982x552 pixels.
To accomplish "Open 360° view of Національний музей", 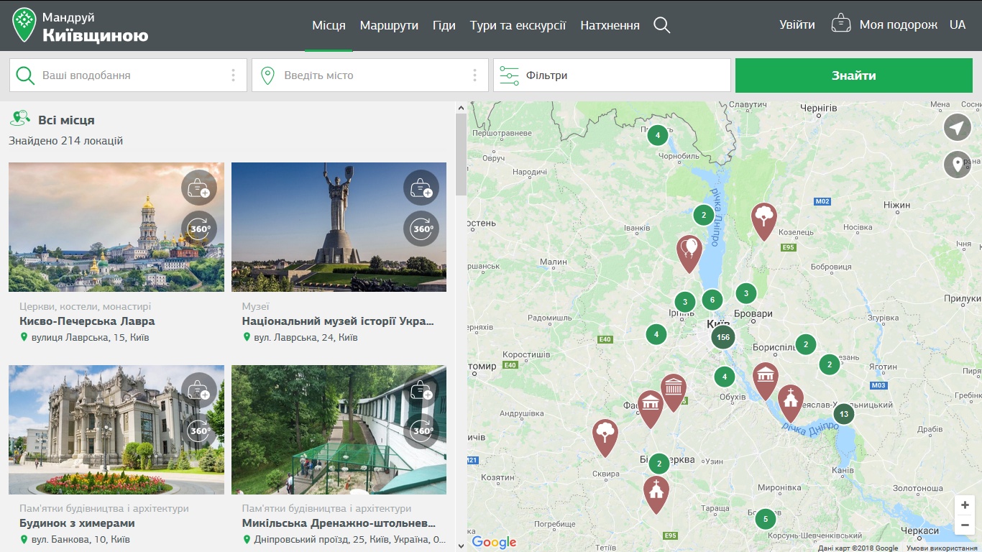I will click(421, 229).
